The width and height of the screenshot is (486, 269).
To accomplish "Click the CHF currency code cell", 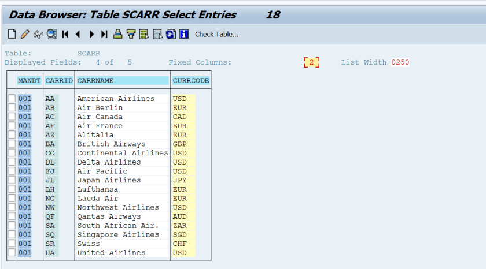I will point(183,244).
